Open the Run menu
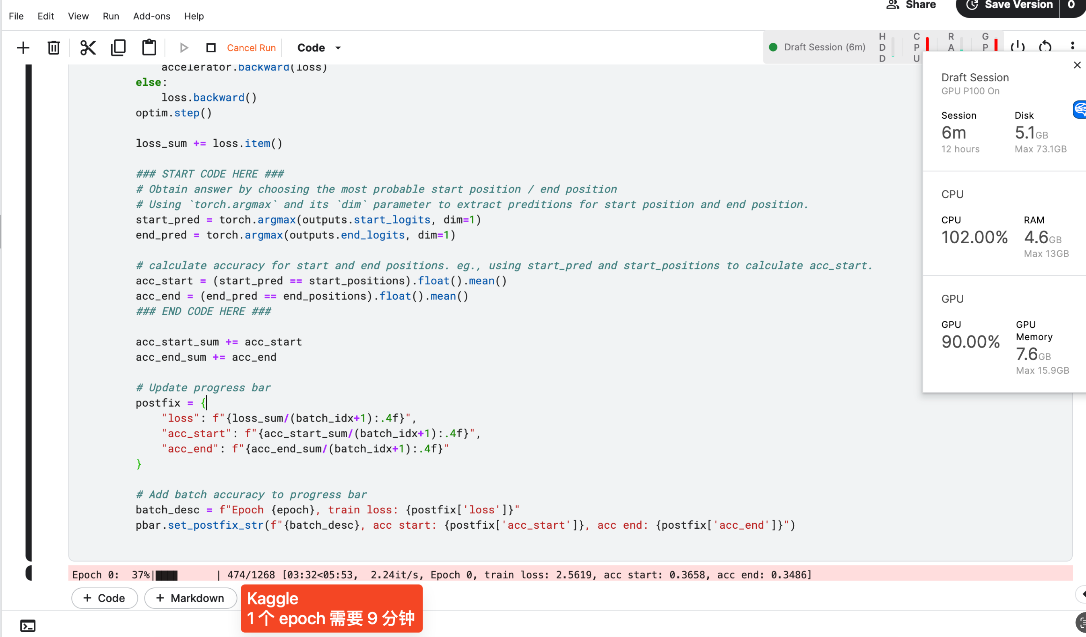Image resolution: width=1086 pixels, height=637 pixels. coord(110,16)
